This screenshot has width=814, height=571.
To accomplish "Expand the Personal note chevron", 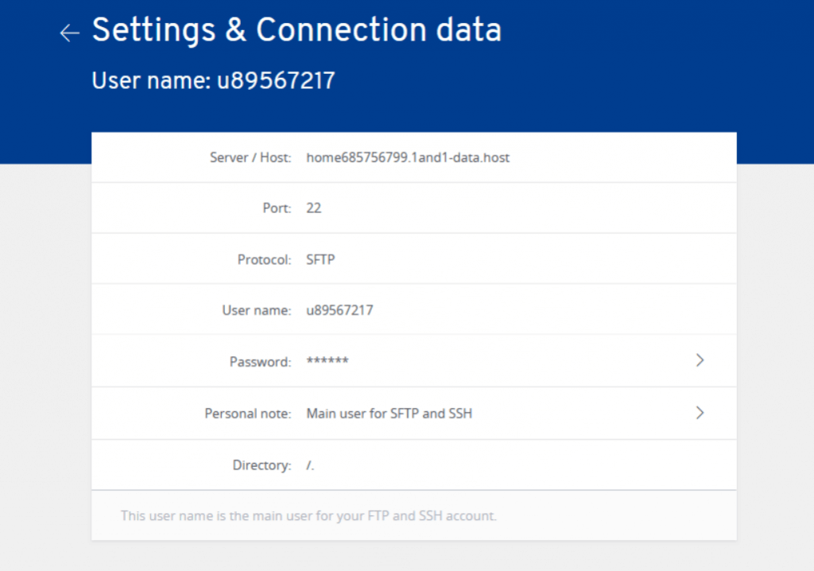I will coord(700,413).
